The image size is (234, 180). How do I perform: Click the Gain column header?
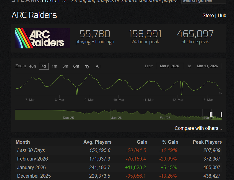[x=142, y=142]
